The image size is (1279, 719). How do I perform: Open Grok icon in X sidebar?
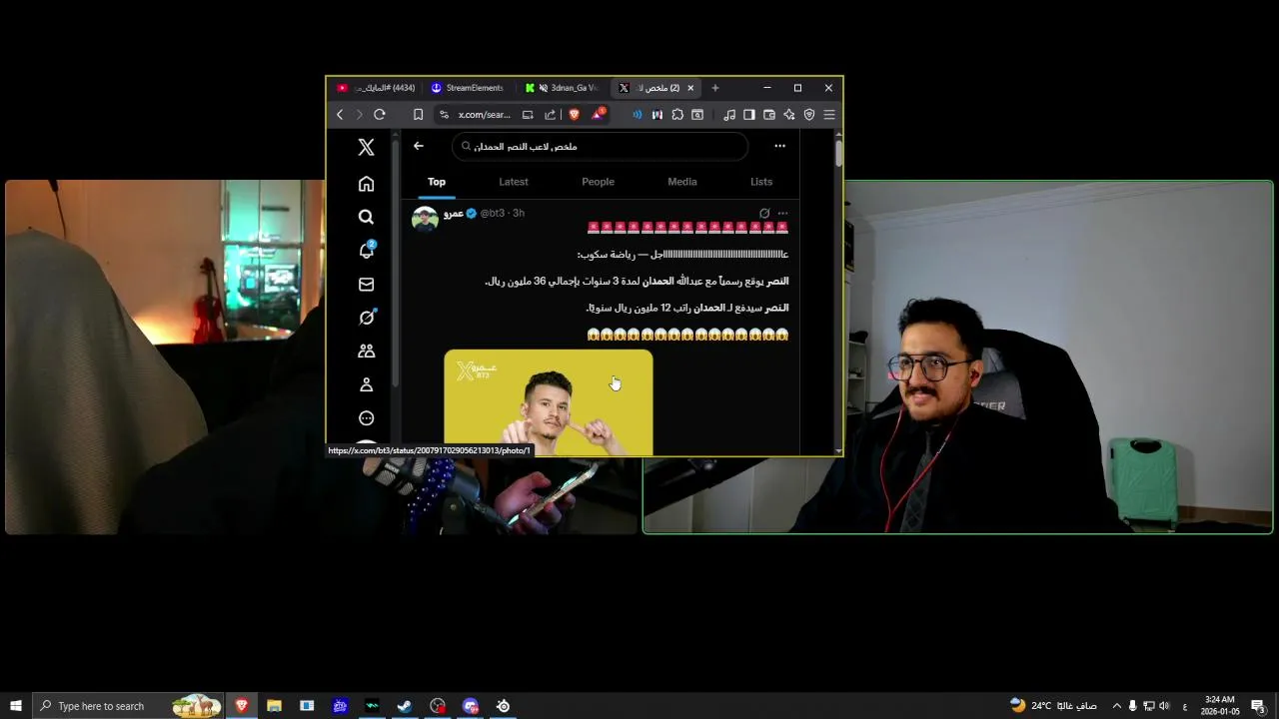366,318
